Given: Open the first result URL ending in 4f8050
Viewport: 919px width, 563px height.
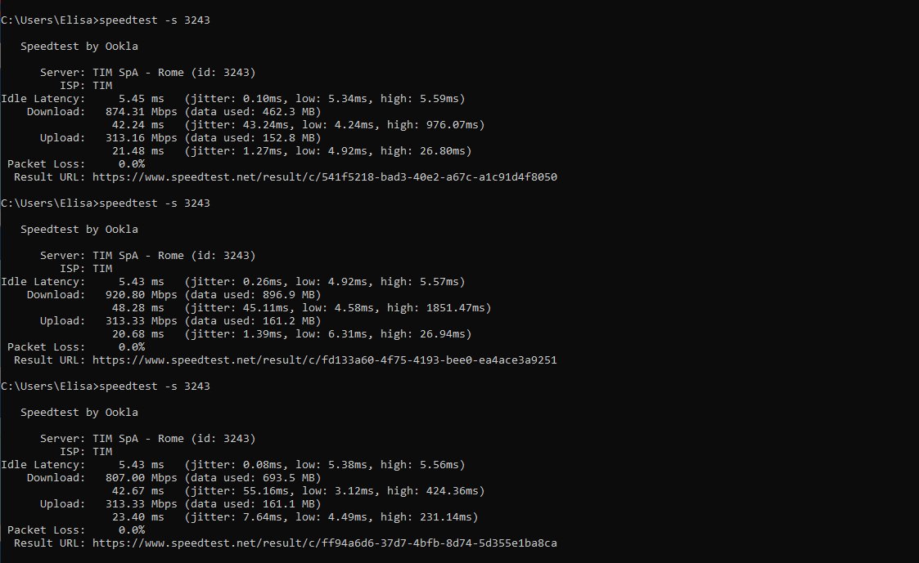Looking at the screenshot, I should point(324,176).
